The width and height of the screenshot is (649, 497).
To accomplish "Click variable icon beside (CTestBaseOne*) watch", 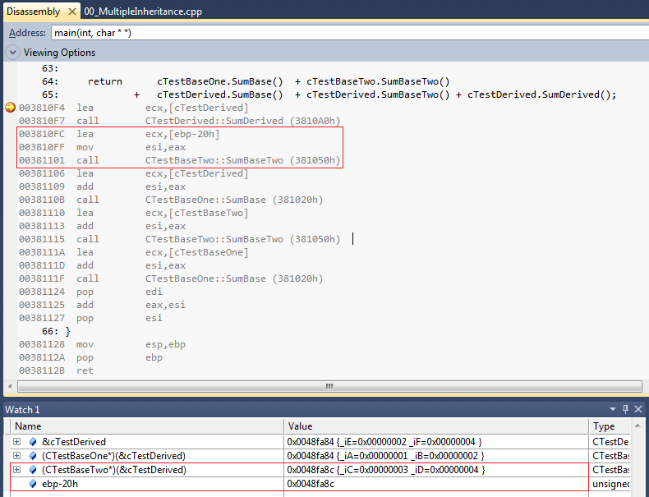I will pyautogui.click(x=33, y=456).
